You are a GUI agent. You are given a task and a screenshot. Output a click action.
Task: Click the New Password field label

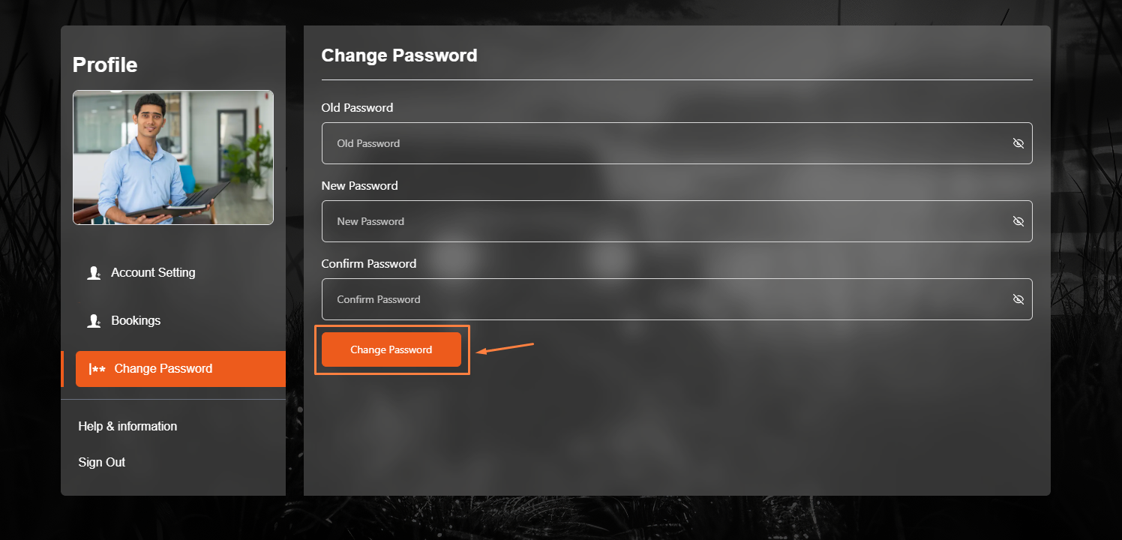359,186
